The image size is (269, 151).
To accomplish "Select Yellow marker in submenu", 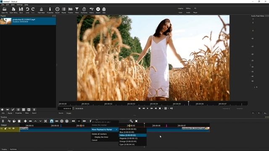I will [x=133, y=135].
